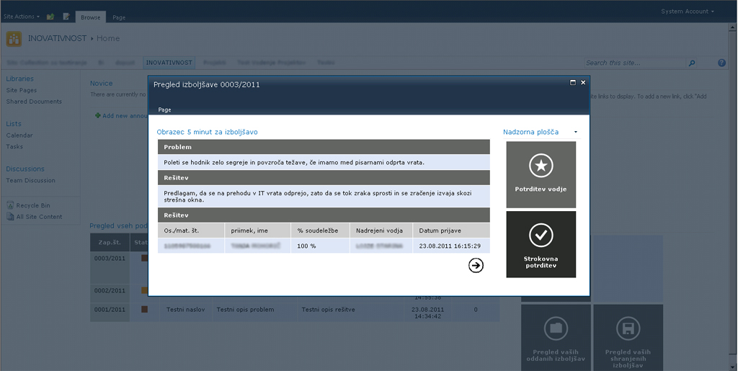Open the Team Discussion link

point(30,180)
